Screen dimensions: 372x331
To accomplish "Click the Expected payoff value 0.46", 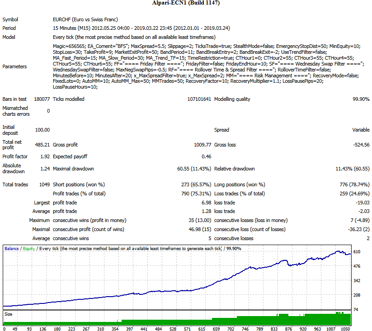I will [x=206, y=156].
